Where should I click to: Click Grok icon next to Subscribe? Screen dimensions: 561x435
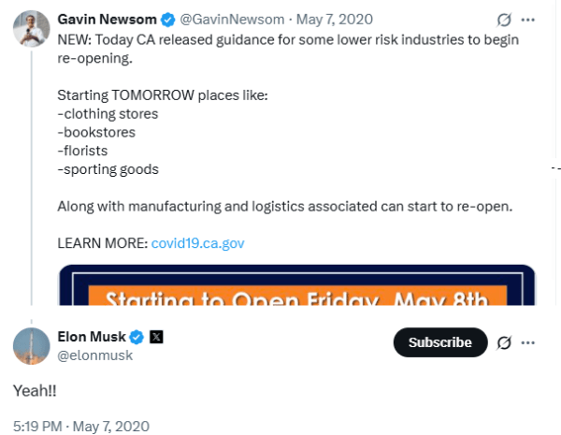pyautogui.click(x=505, y=342)
